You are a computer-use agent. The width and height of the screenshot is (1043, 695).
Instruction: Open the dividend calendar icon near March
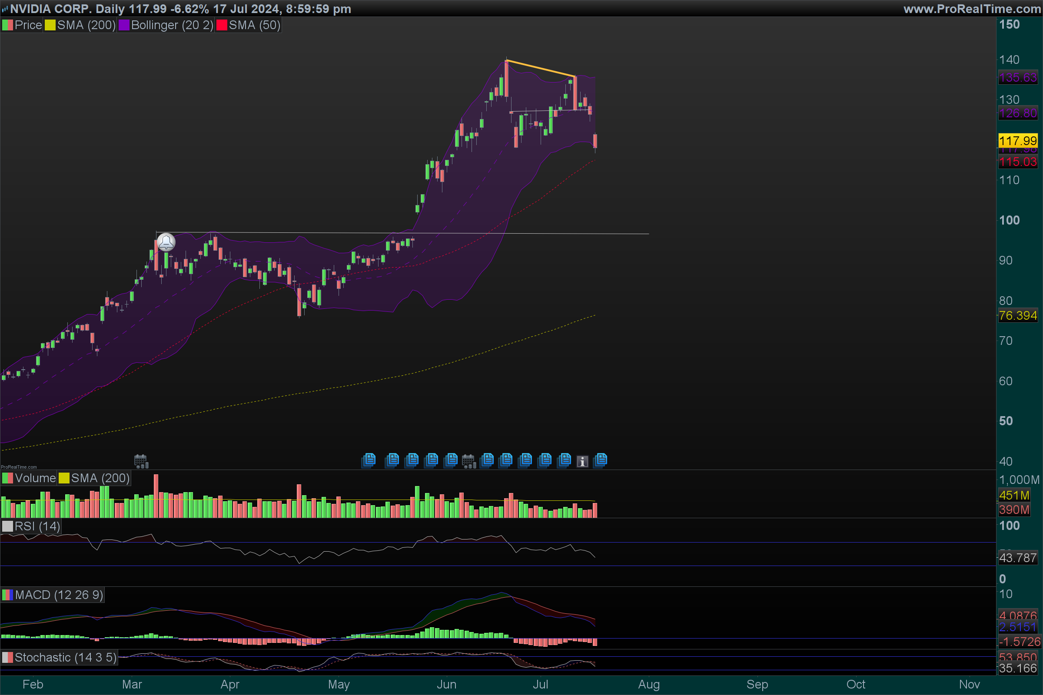point(141,461)
